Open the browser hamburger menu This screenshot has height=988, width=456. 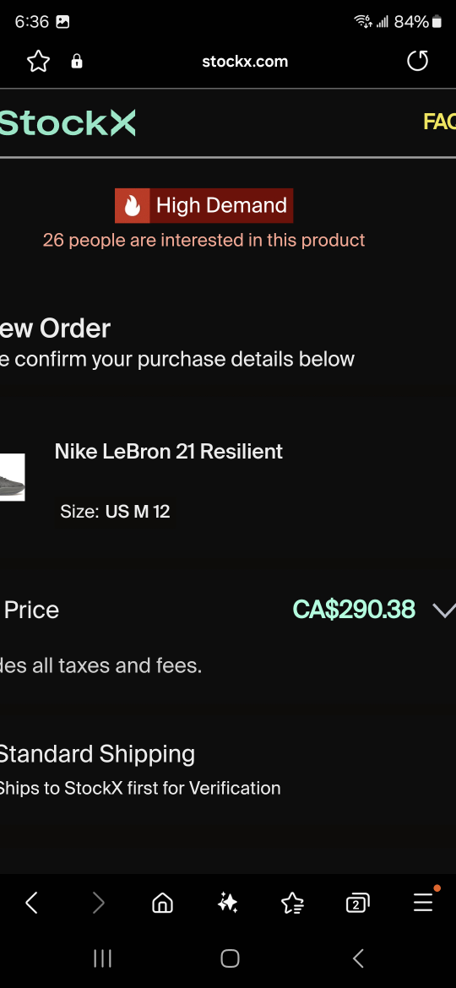point(423,903)
